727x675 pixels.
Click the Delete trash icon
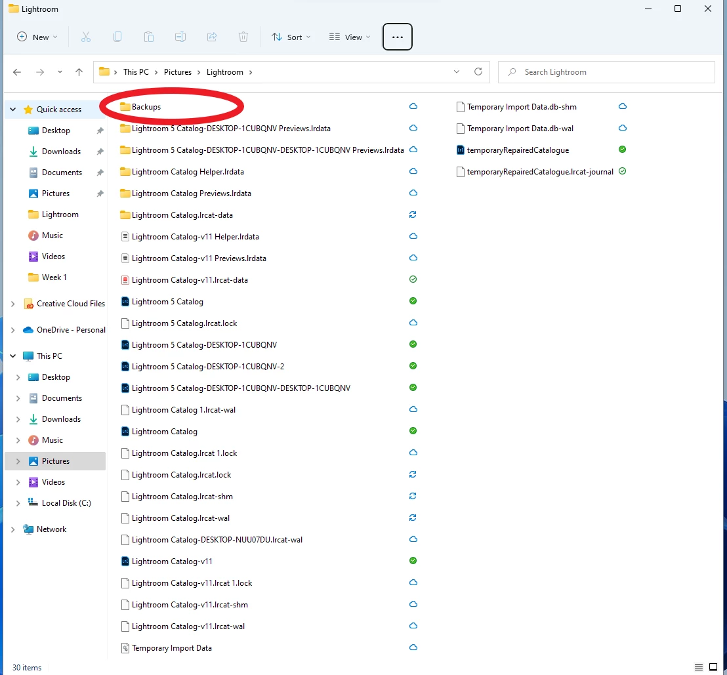[243, 37]
